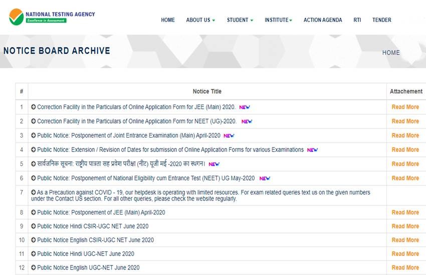Click the HOME breadcrumb link
The width and height of the screenshot is (426, 275).
(391, 52)
